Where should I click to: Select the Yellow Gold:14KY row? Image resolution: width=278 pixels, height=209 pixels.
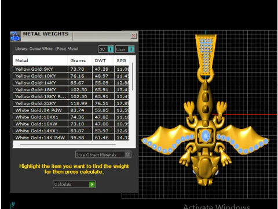(71, 83)
